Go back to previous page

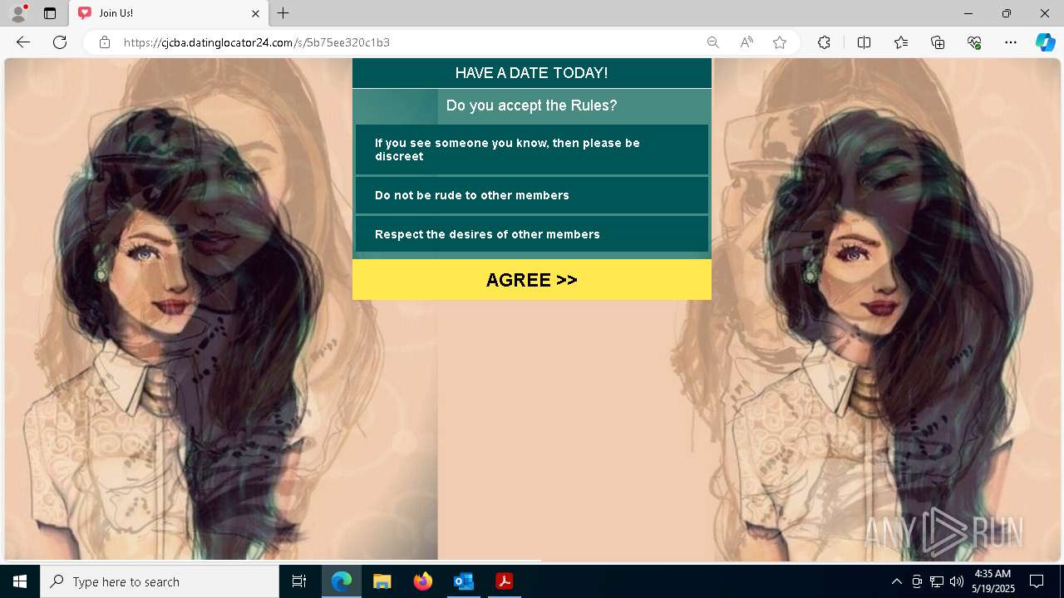(x=23, y=42)
